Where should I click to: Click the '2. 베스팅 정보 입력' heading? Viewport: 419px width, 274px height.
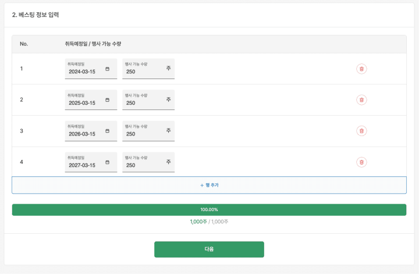[35, 15]
